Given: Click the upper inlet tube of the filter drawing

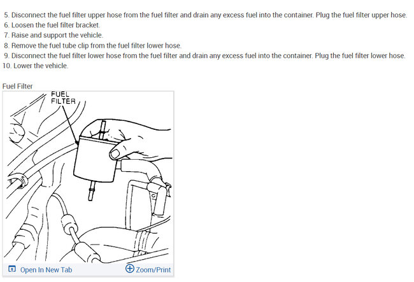Looking at the screenshot, I should (103, 129).
